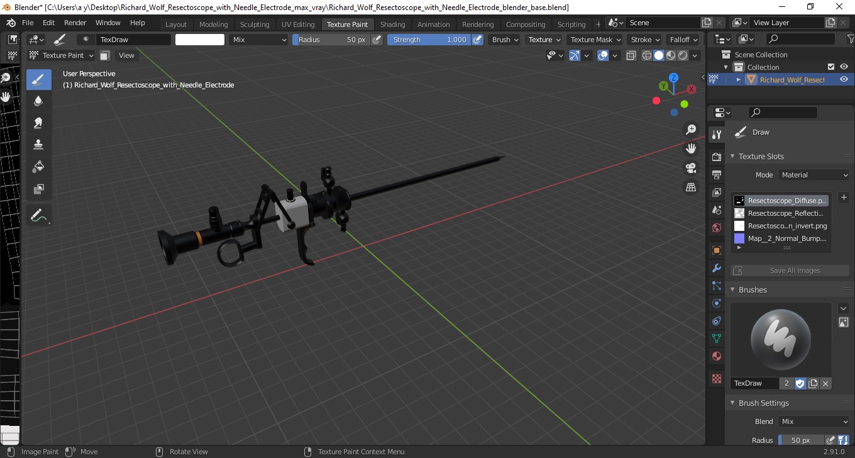Open the Render menu
855x458 pixels.
tap(75, 23)
